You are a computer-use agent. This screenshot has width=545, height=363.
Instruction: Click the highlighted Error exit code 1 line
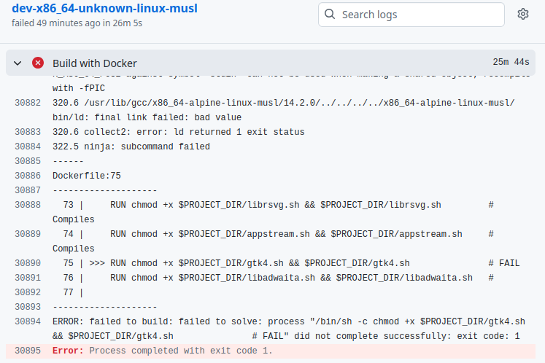[162, 351]
